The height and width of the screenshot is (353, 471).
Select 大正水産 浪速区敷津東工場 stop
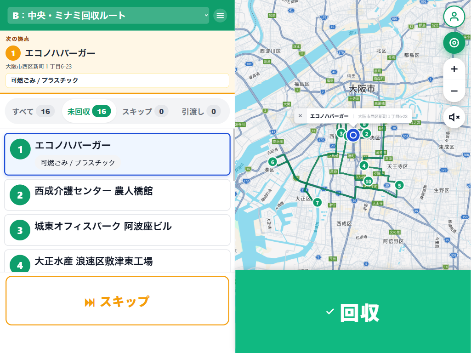point(117,262)
